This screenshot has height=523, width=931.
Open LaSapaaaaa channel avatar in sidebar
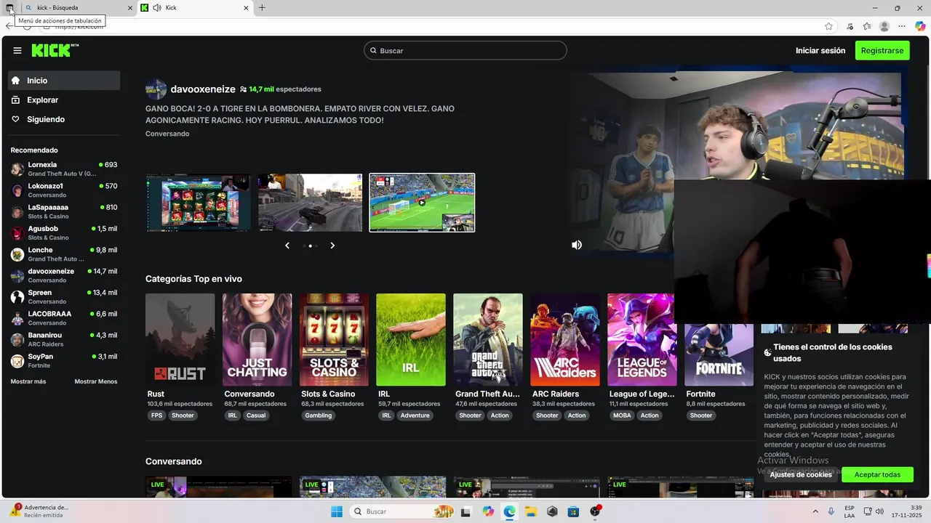[x=17, y=212]
